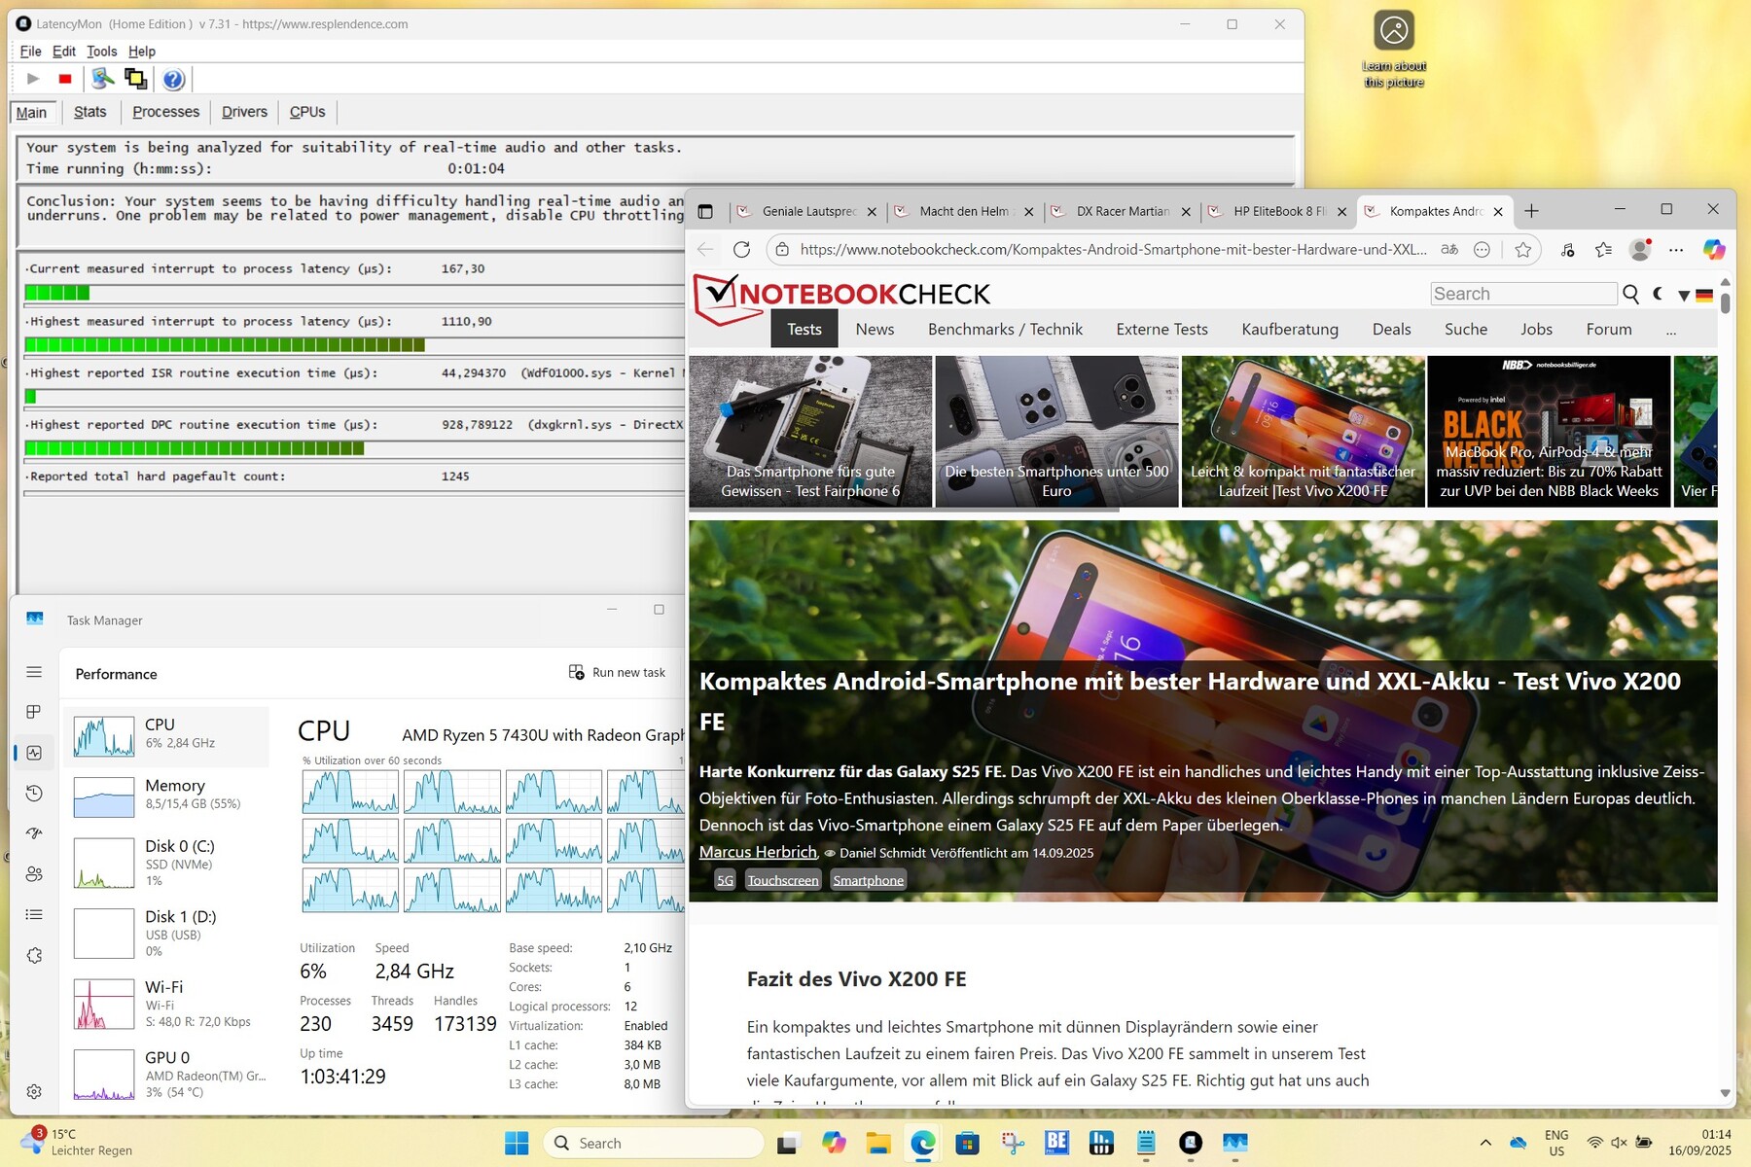This screenshot has height=1167, width=1751.
Task: Toggle the muted speaker icon in system tray
Action: tap(1619, 1143)
